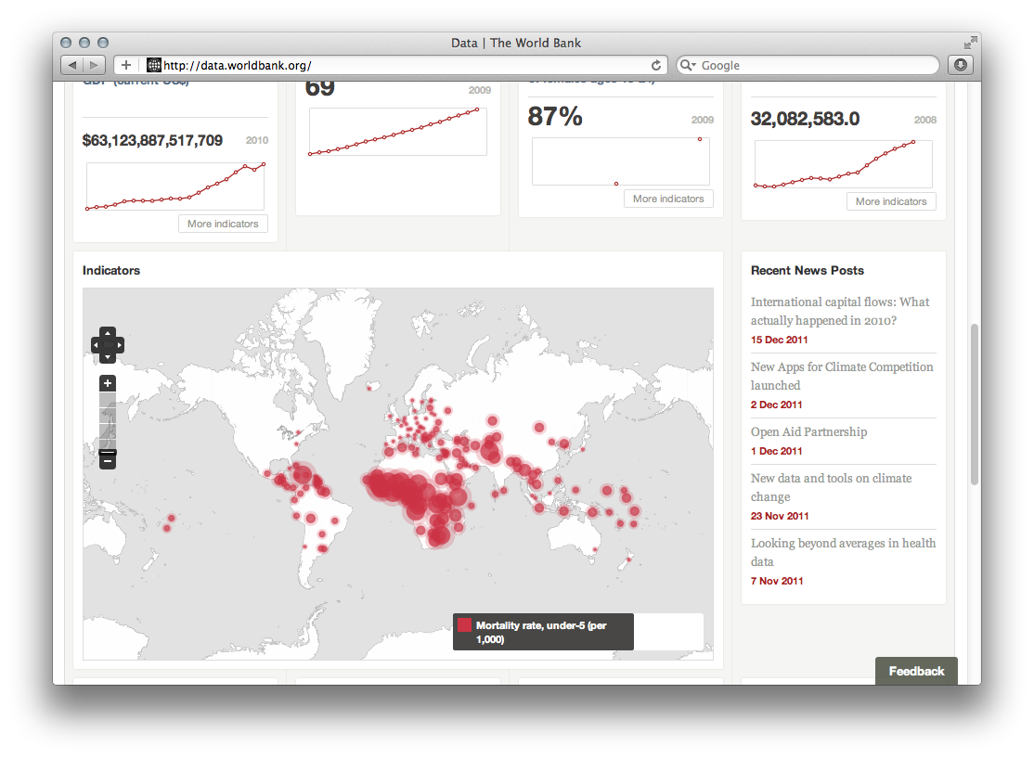1034x758 pixels.
Task: Click the Feedback button
Action: [x=916, y=671]
